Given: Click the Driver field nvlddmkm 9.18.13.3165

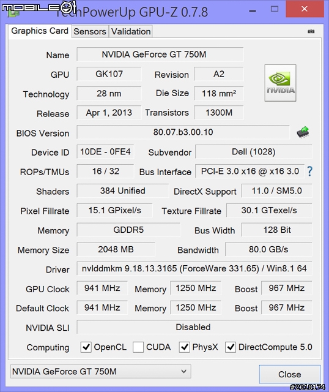Looking at the screenshot, I should point(194,268).
